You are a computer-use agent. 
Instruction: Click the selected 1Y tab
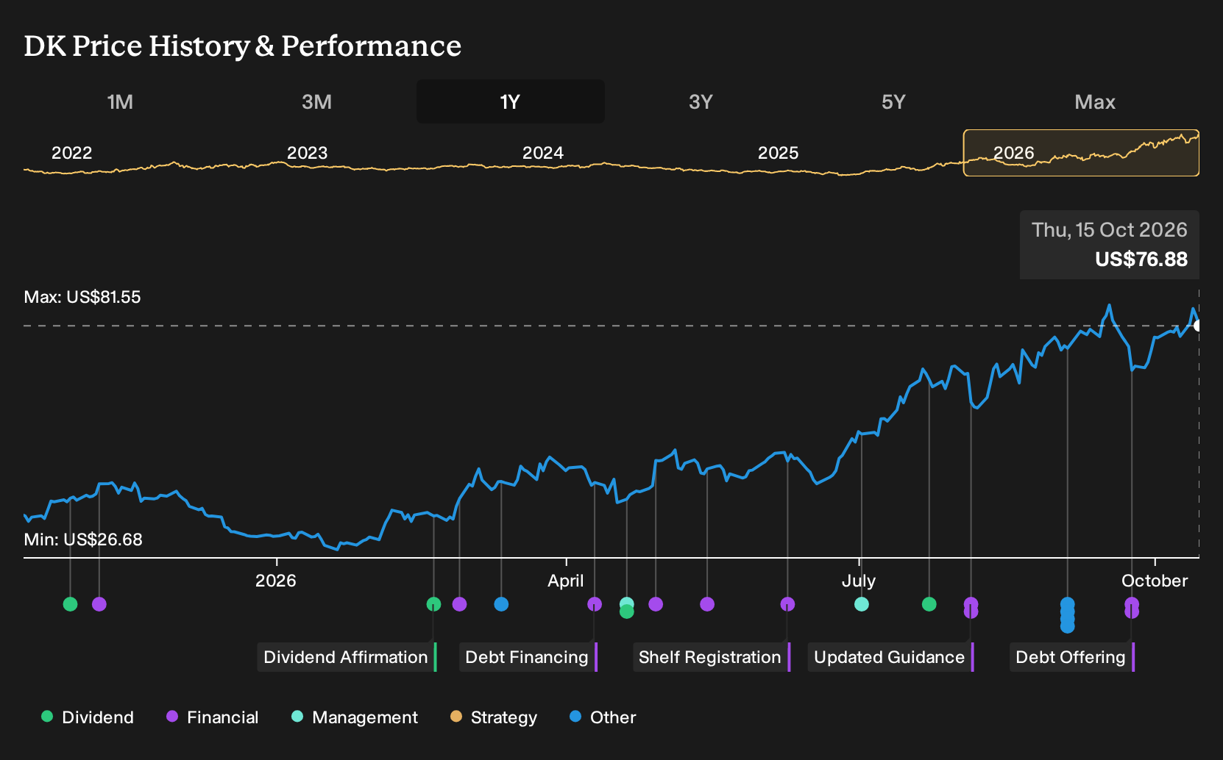[x=511, y=101]
